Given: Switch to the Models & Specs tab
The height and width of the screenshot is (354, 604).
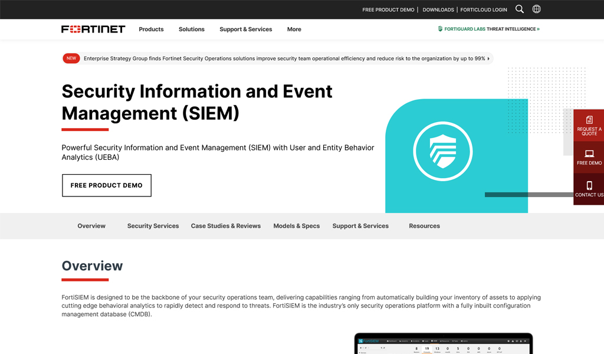Looking at the screenshot, I should coord(296,226).
